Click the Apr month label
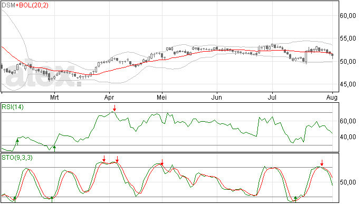Image resolution: width=364 pixels, height=204 pixels. 109,98
